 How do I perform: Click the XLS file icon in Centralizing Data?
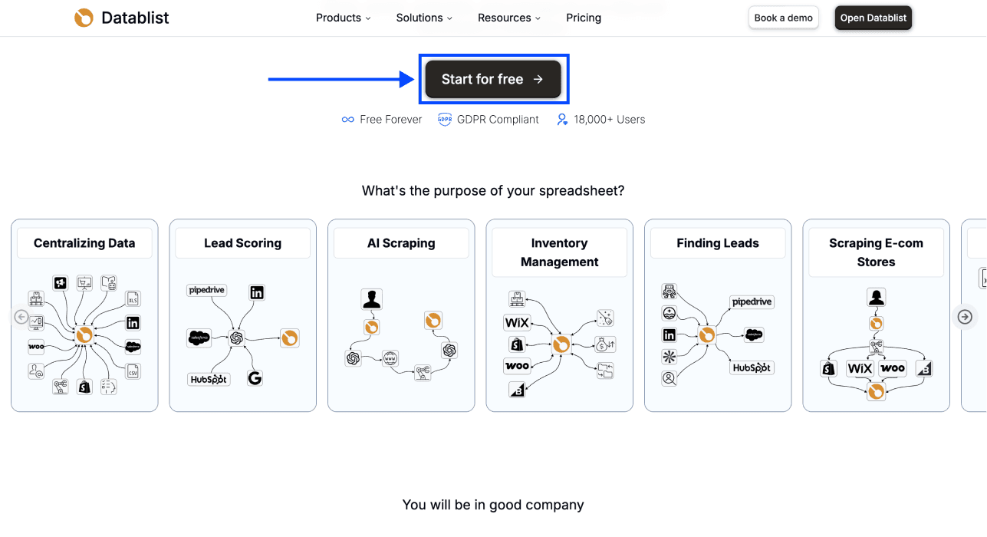[133, 298]
